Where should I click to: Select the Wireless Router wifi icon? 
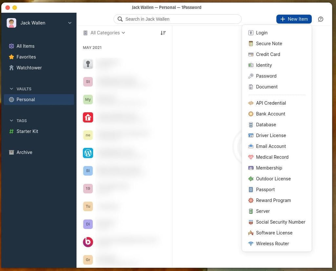[251, 244]
